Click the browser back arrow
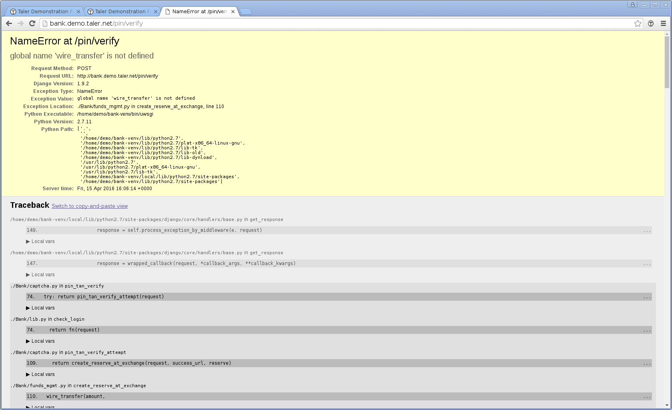Viewport: 672px width, 410px height. (9, 24)
